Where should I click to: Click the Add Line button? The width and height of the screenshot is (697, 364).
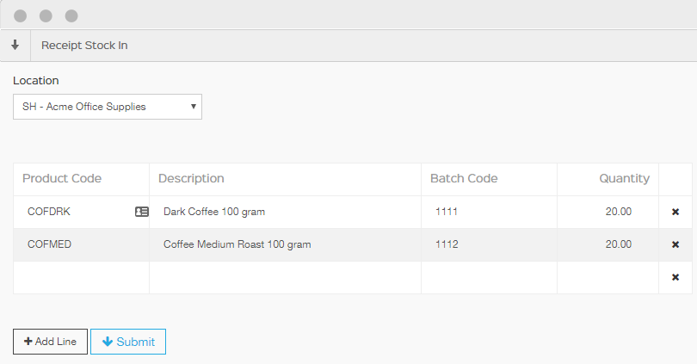tap(50, 342)
